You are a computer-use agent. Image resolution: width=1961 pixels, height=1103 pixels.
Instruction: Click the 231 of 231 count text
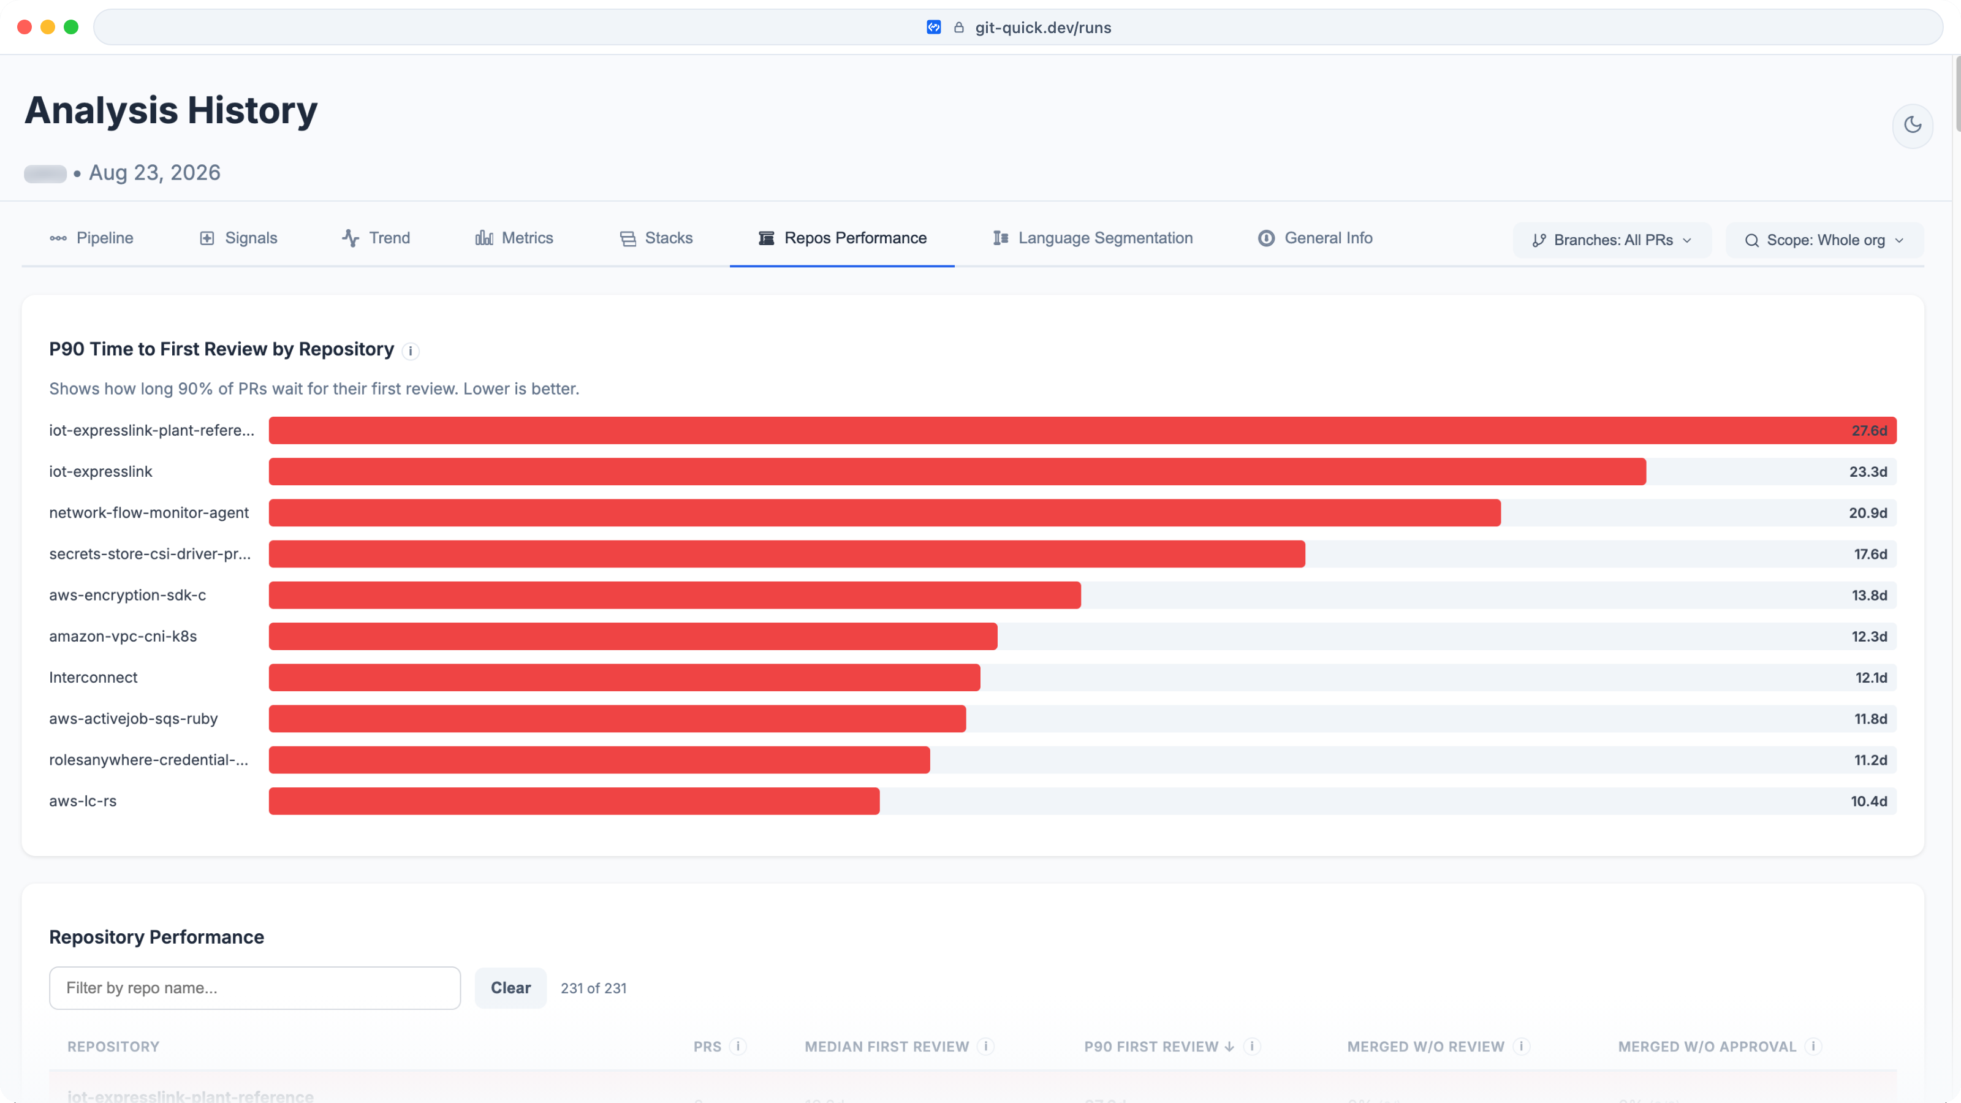(593, 988)
